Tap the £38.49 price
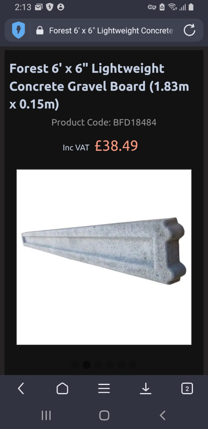The width and height of the screenshot is (208, 429). [x=117, y=146]
